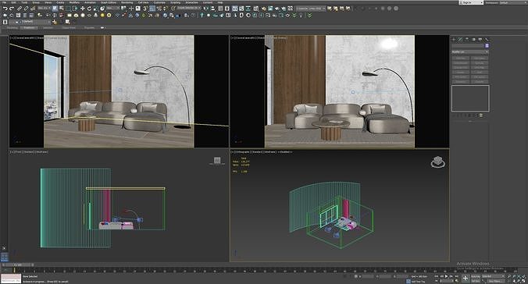Click the Maximize Viewport Toggle icon
This screenshot has height=284, width=528.
click(523, 281)
